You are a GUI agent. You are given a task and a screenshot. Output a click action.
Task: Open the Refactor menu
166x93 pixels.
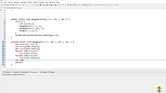click(x=17, y=2)
